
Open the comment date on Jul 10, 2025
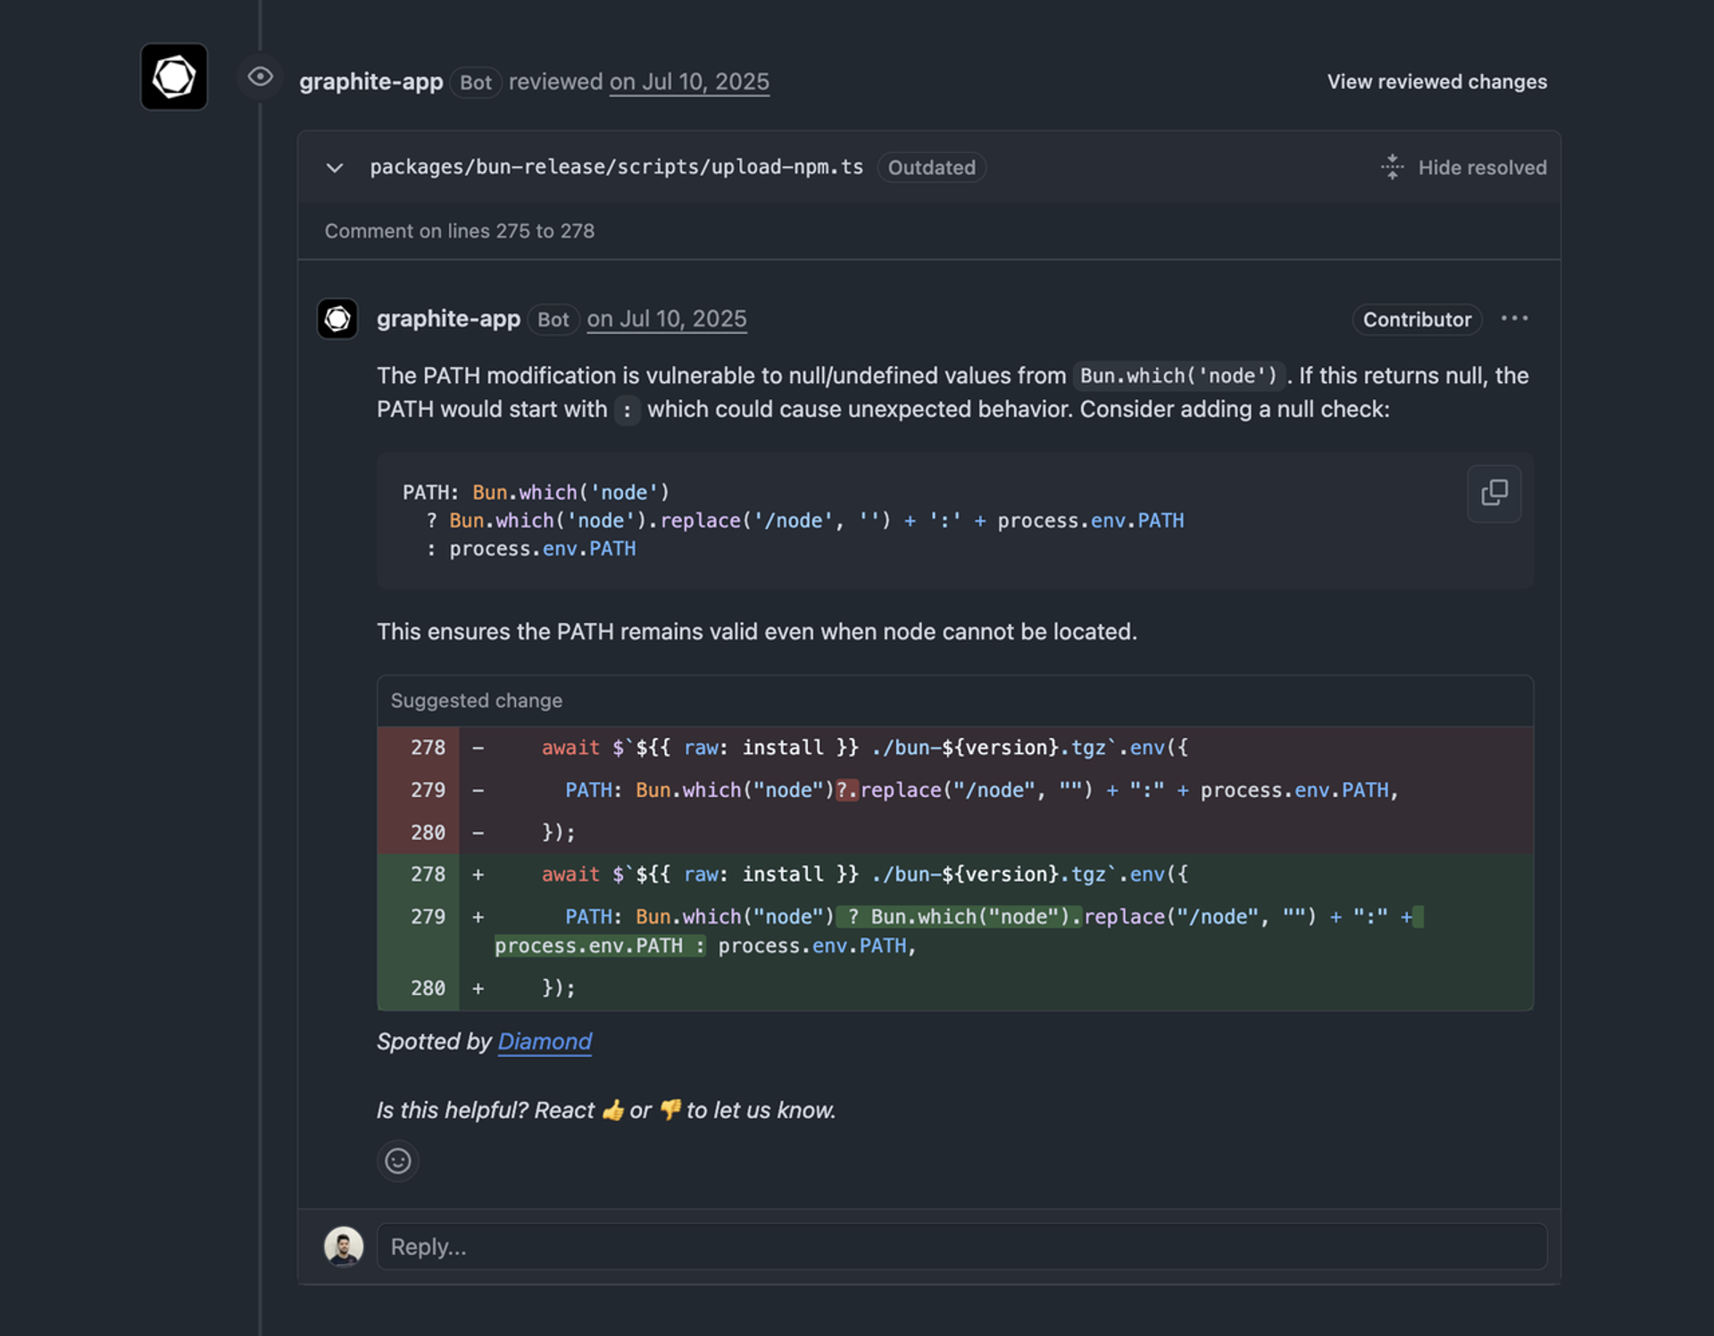(667, 319)
